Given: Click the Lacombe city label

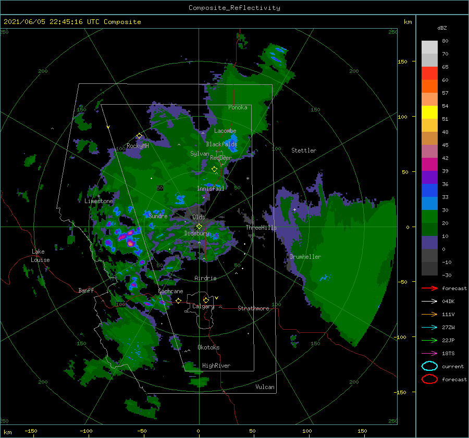Looking at the screenshot, I should pos(225,131).
